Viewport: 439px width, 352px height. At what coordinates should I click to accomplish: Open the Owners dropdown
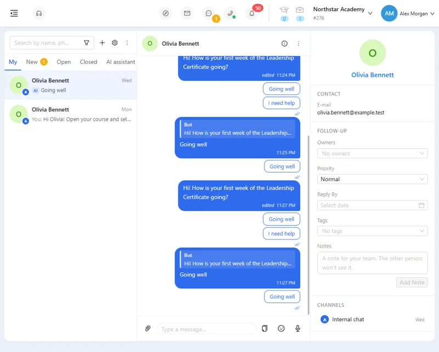click(373, 153)
